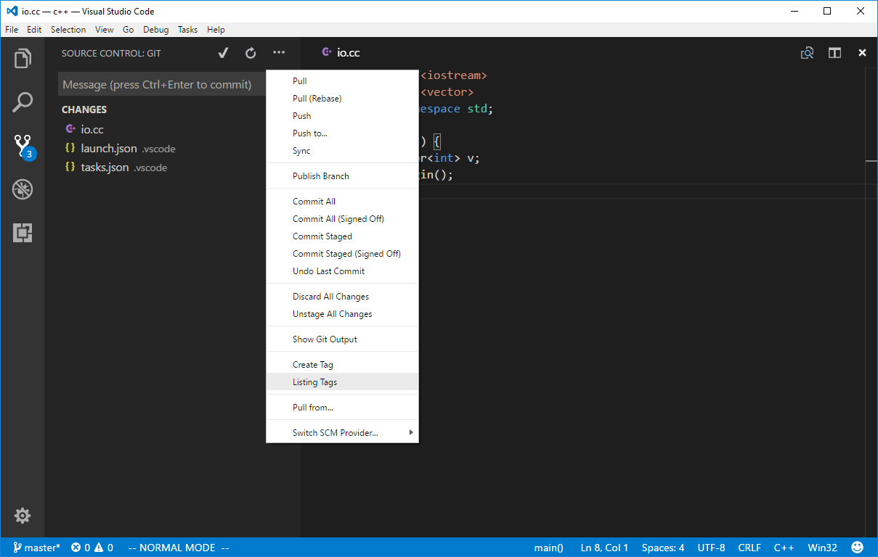
Task: Click the SOURCE CONTROL: GIT panel title
Action: 111,54
